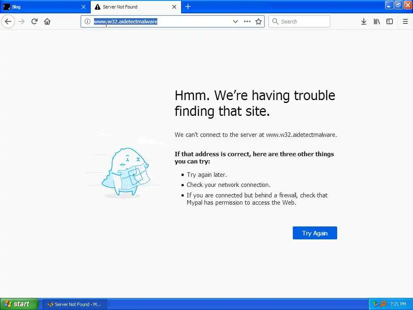Minimize the browser window
The width and height of the screenshot is (413, 310).
(389, 5)
